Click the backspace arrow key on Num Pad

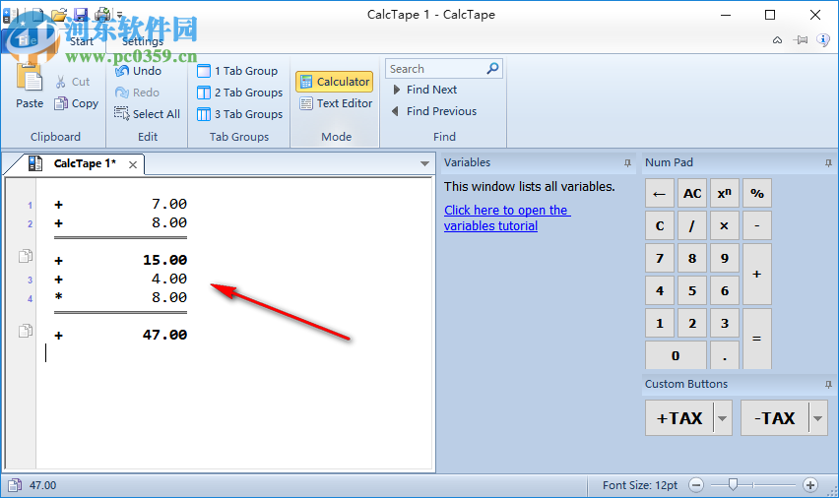click(660, 193)
